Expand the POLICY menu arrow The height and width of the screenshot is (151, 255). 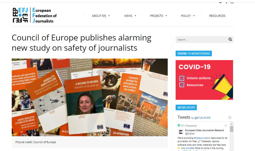tap(194, 16)
